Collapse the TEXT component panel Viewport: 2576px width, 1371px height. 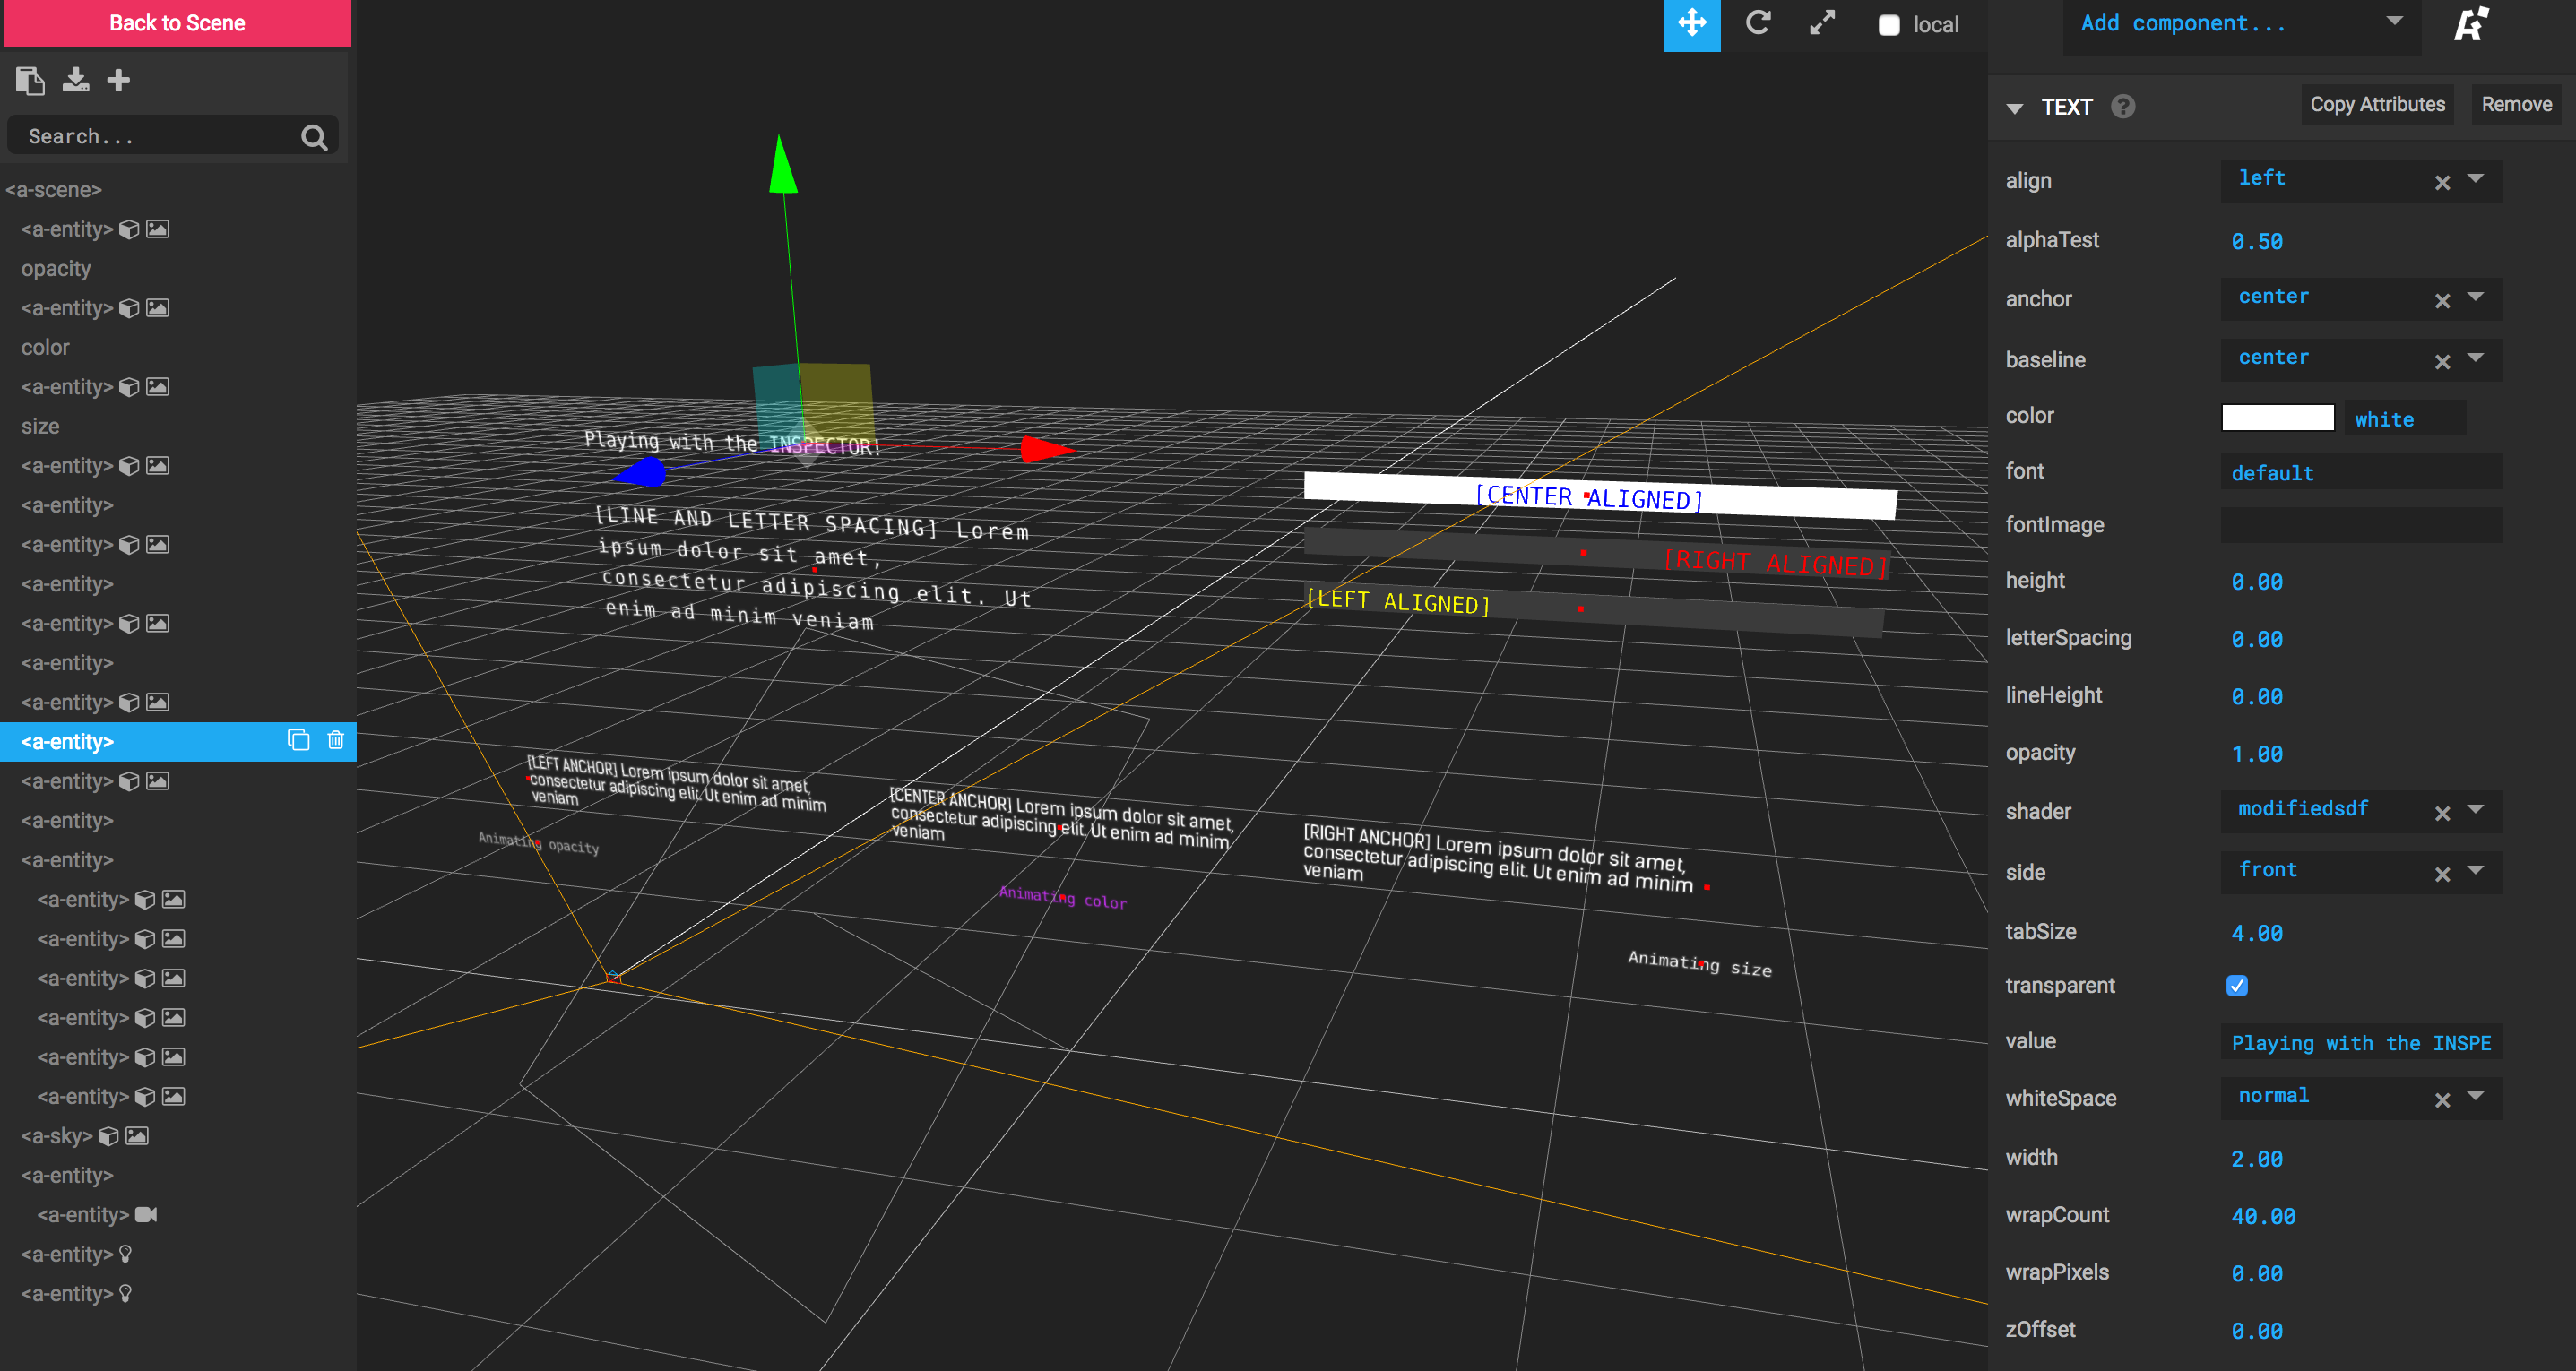click(2014, 107)
